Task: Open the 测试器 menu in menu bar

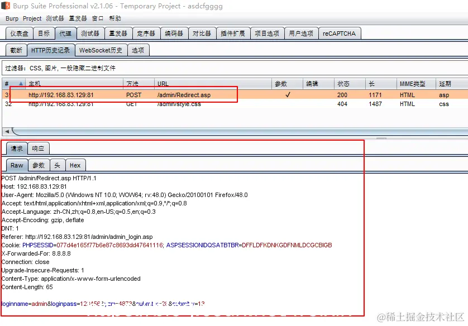Action: pos(55,18)
